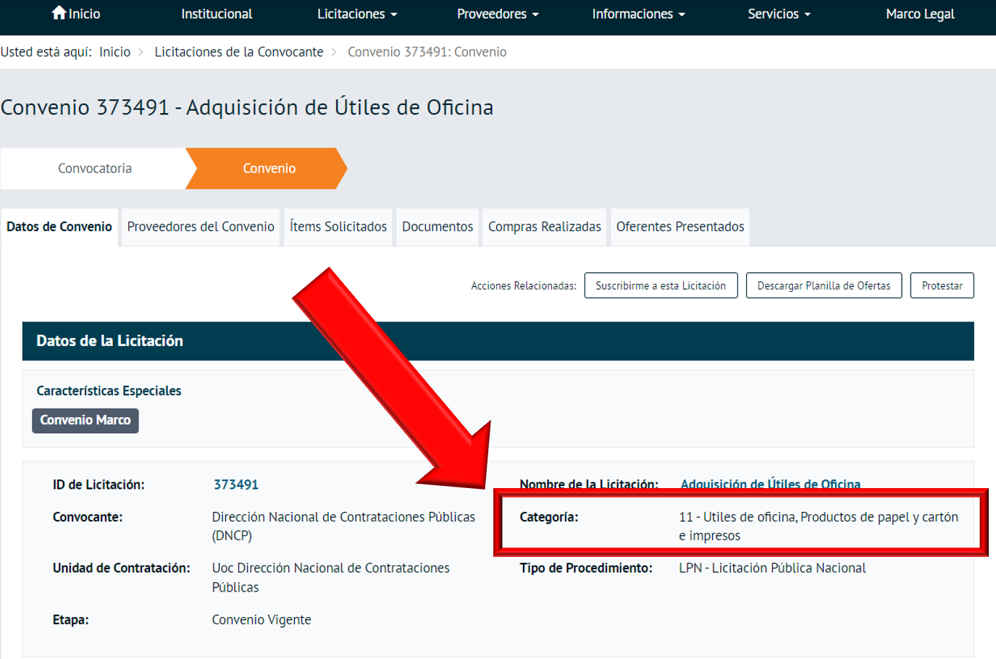Click Suscribirme a esta Licitación button
This screenshot has width=996, height=659.
point(661,285)
